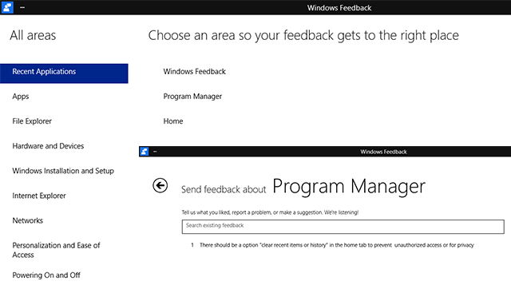Pick Program Manager from recent applications
511x289 pixels.
[x=192, y=97]
